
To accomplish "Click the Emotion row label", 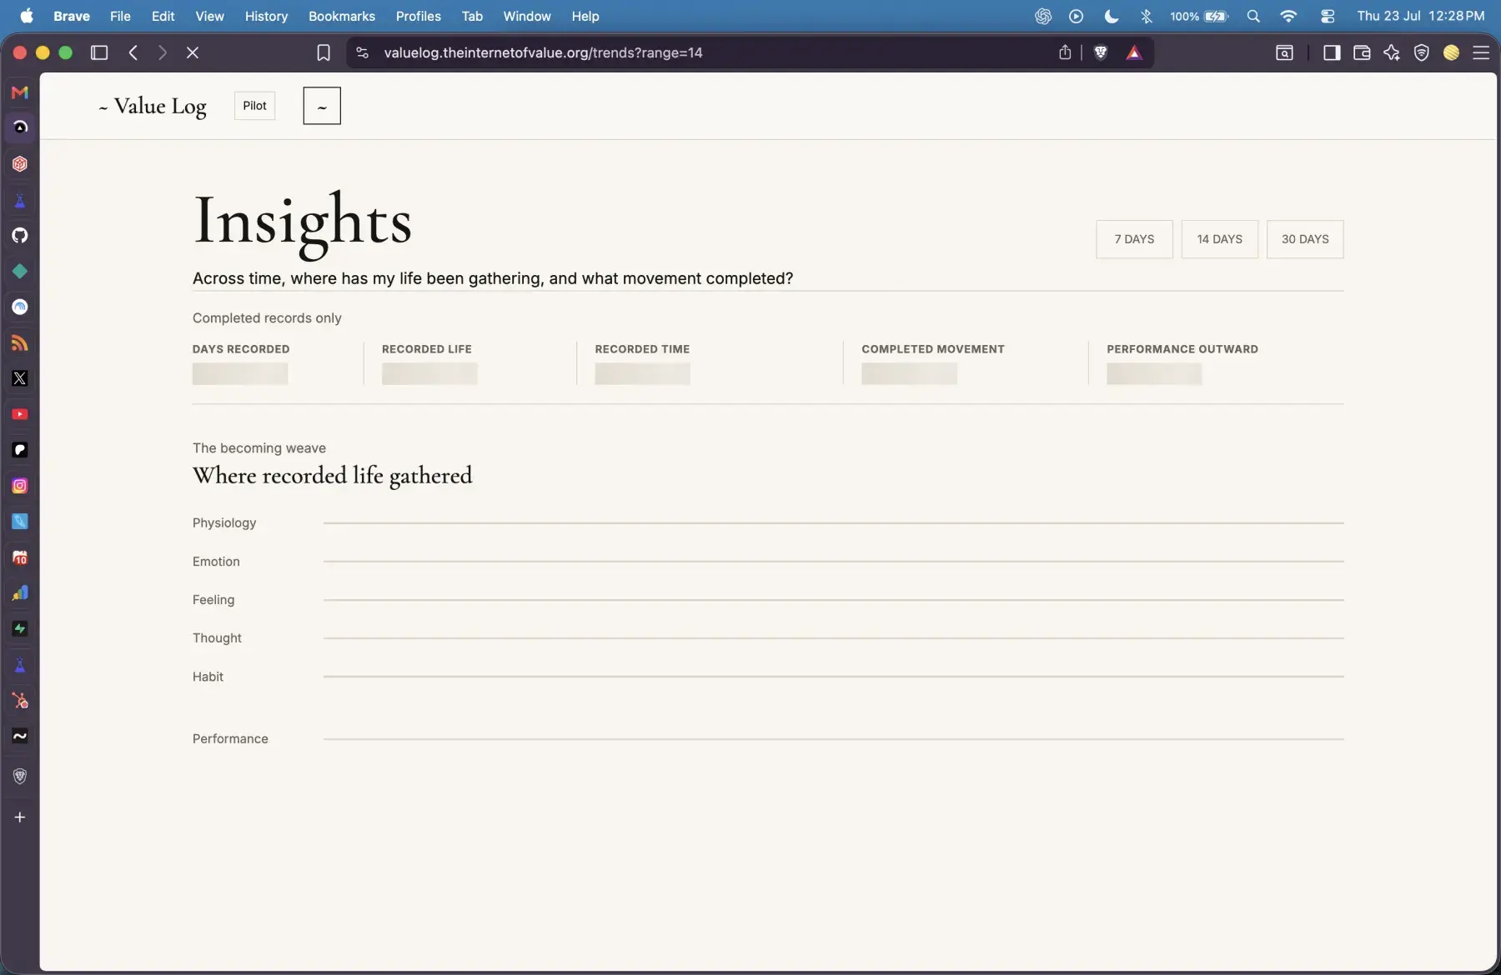I will coord(216,562).
